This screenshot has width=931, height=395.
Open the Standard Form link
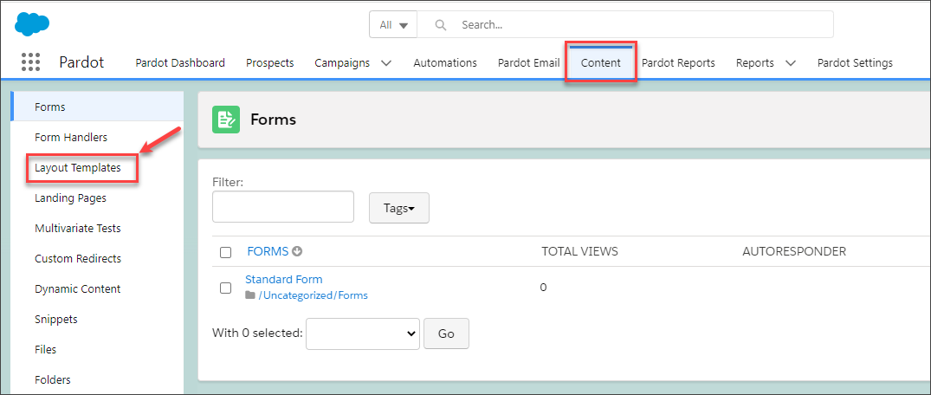tap(284, 279)
